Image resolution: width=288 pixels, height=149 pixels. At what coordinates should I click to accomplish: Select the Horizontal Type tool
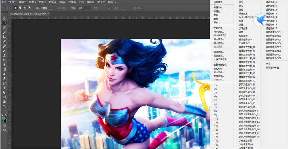point(4,88)
